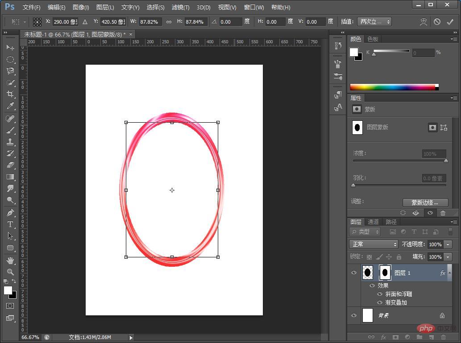This screenshot has width=461, height=343.
Task: Select the Brush tool
Action: pos(10,130)
